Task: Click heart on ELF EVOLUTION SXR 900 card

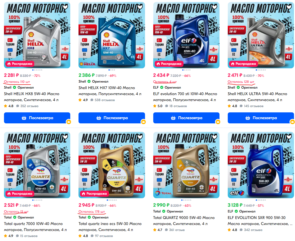Action: tap(289, 137)
